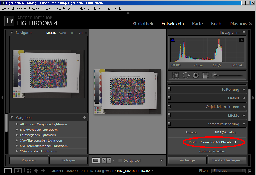Click the Navigator preview thumbnail
This screenshot has height=175, width=256.
pyautogui.click(x=48, y=74)
